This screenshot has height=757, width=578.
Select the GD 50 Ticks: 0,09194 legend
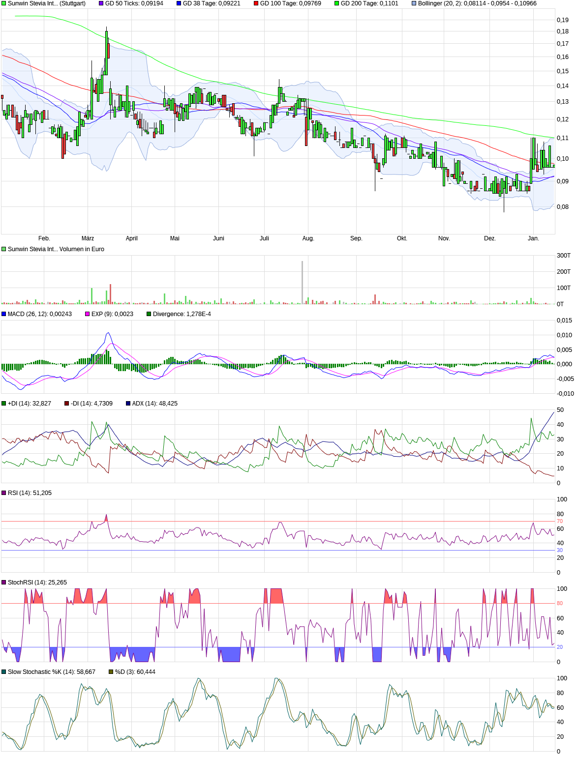pyautogui.click(x=134, y=3)
